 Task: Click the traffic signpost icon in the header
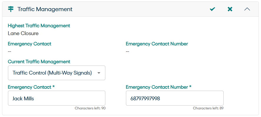[11, 9]
